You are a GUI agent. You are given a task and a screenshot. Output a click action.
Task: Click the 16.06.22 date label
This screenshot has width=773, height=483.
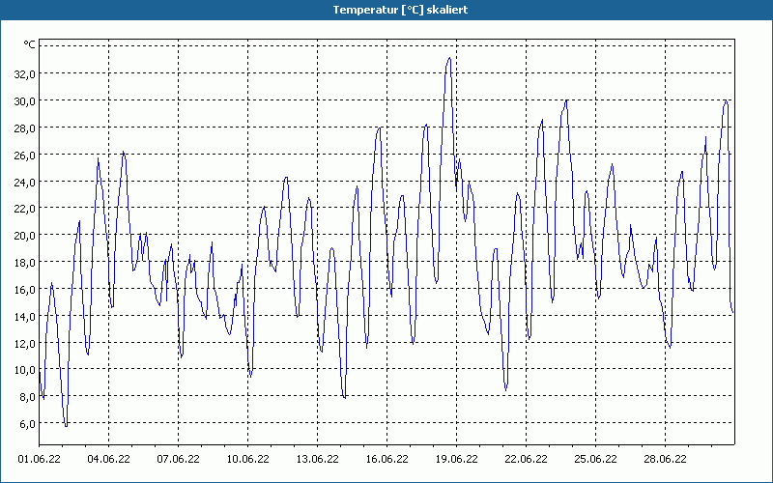click(x=386, y=459)
